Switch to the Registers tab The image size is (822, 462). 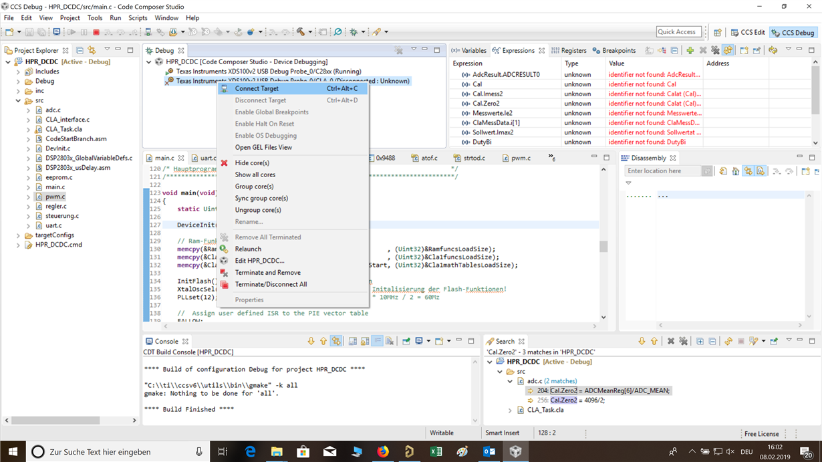point(568,50)
